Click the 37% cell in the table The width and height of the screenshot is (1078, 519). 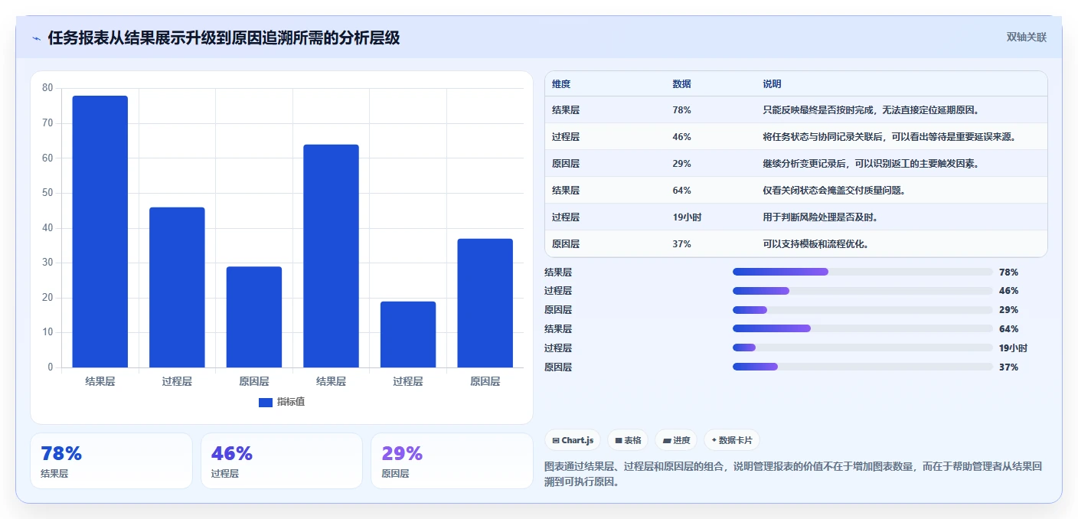(682, 244)
